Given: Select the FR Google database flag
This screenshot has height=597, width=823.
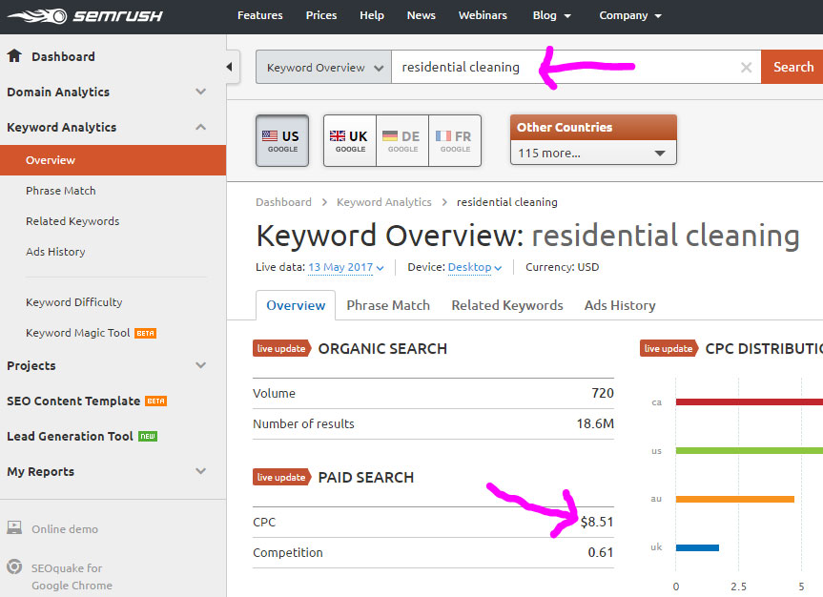Looking at the screenshot, I should [455, 141].
